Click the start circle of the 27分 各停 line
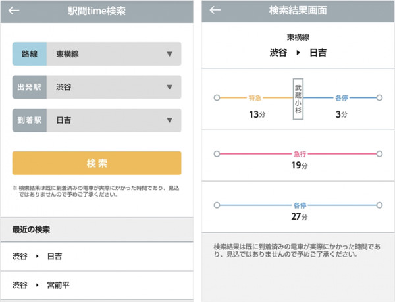Viewport: 395px width, 302px height. point(217,205)
